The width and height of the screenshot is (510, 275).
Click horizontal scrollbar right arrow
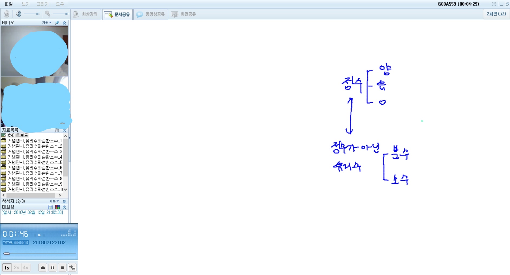(60, 195)
